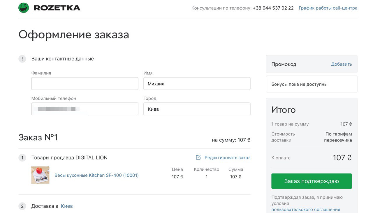
Task: Open пользовательского соглашения link
Action: click(306, 210)
